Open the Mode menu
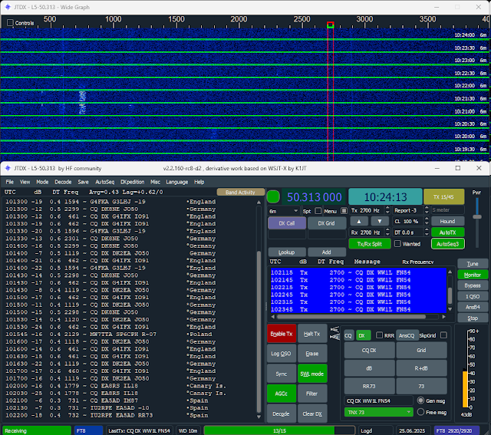The height and width of the screenshot is (435, 491). click(x=42, y=182)
